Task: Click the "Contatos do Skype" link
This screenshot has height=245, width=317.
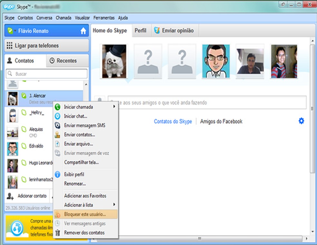Action: click(x=173, y=122)
